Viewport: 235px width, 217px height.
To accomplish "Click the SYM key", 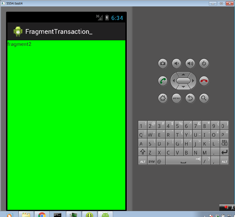I will point(152,160).
